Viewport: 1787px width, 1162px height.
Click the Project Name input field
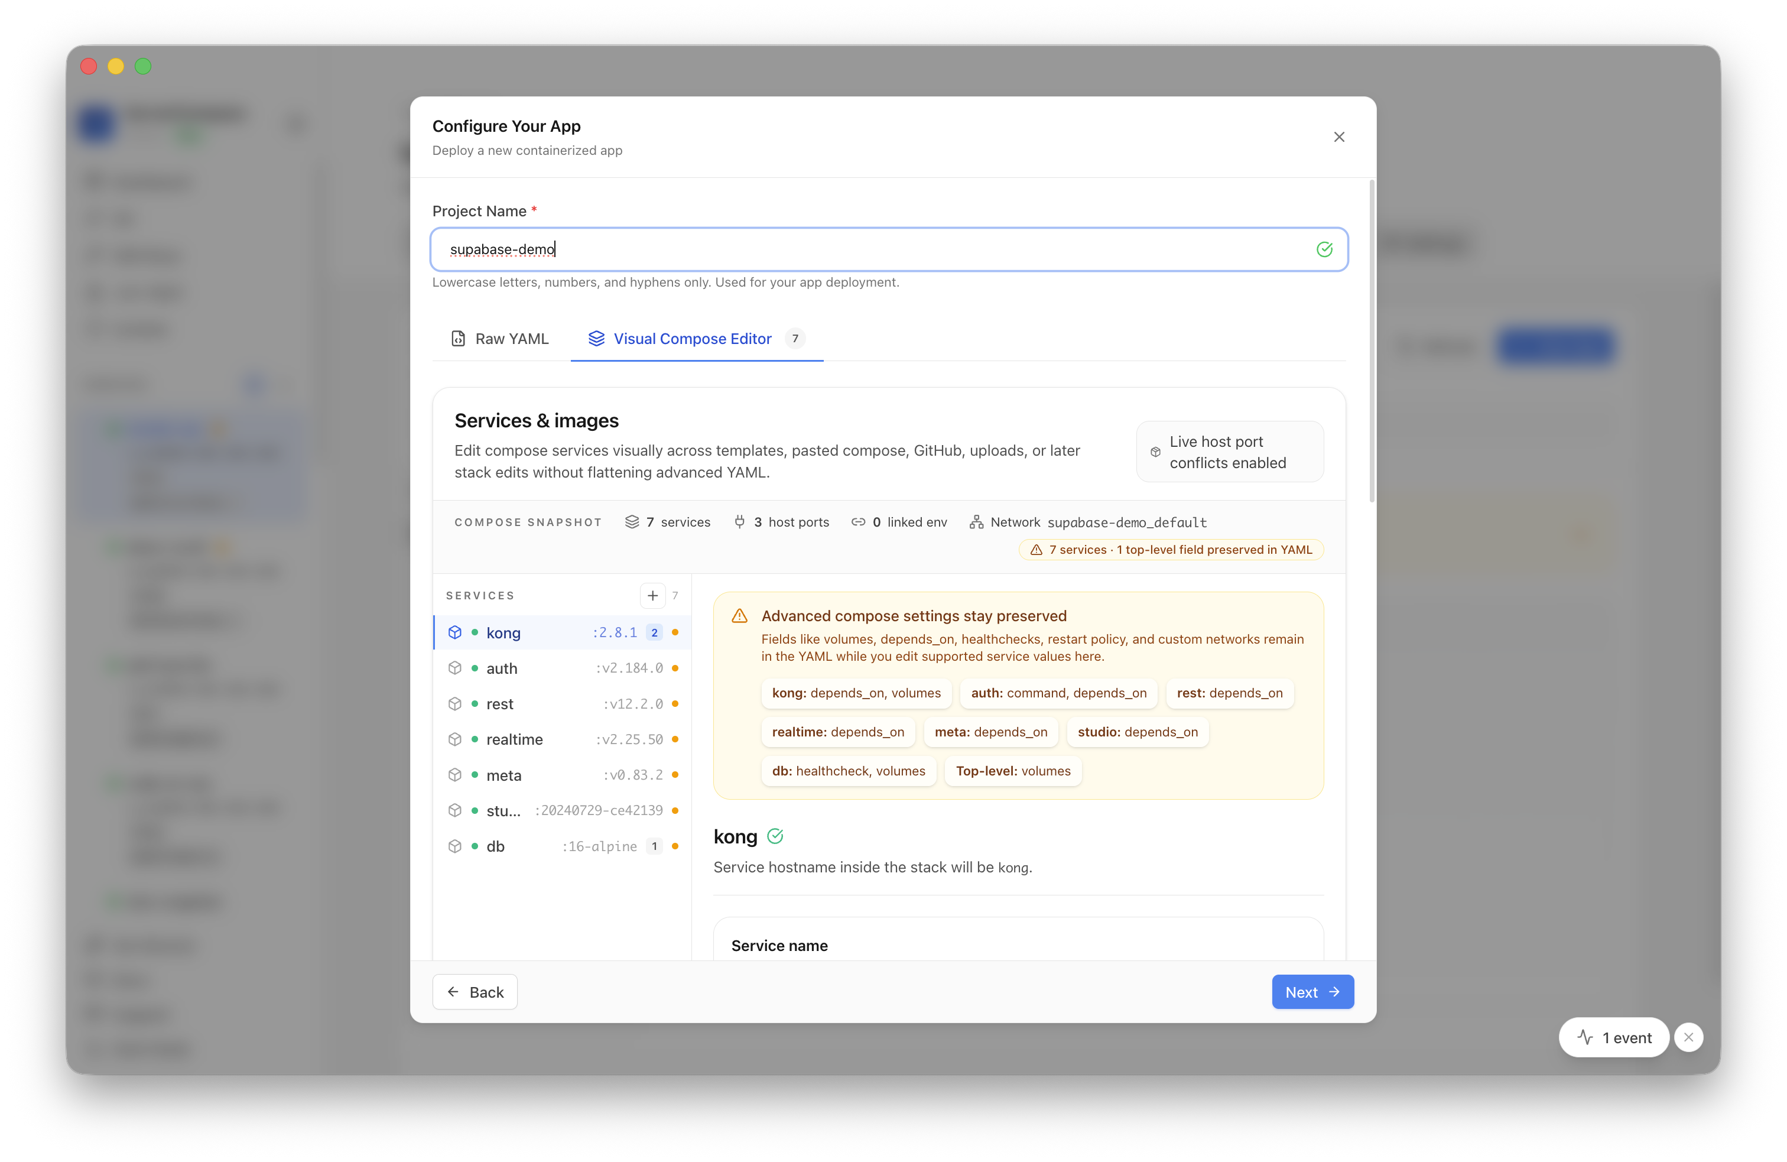click(x=889, y=249)
